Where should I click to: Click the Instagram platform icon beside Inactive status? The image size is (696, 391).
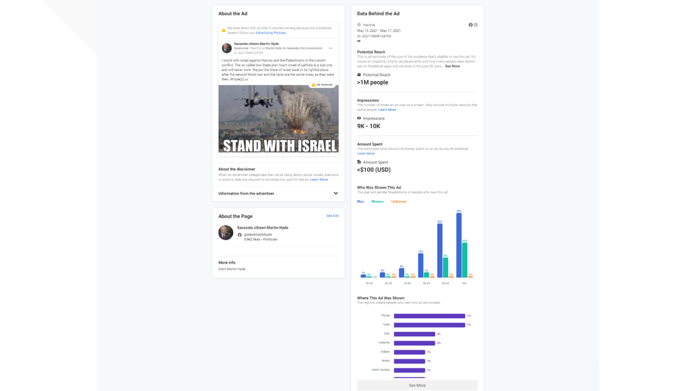[x=476, y=25]
